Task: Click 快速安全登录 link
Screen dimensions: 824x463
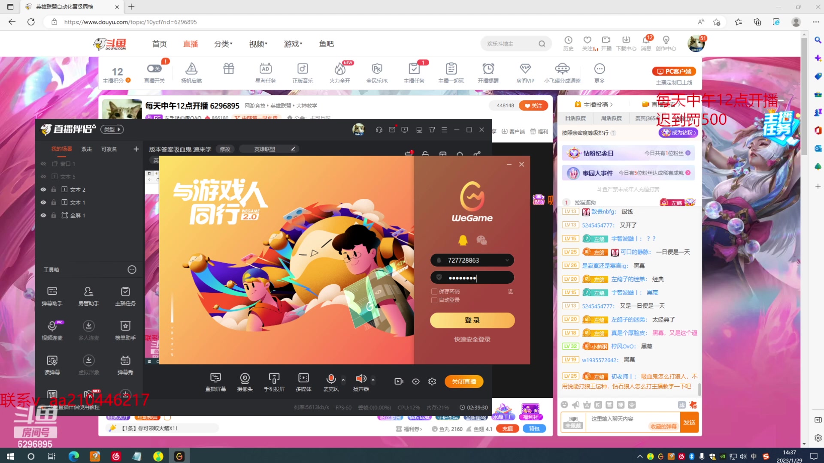Action: pos(472,340)
